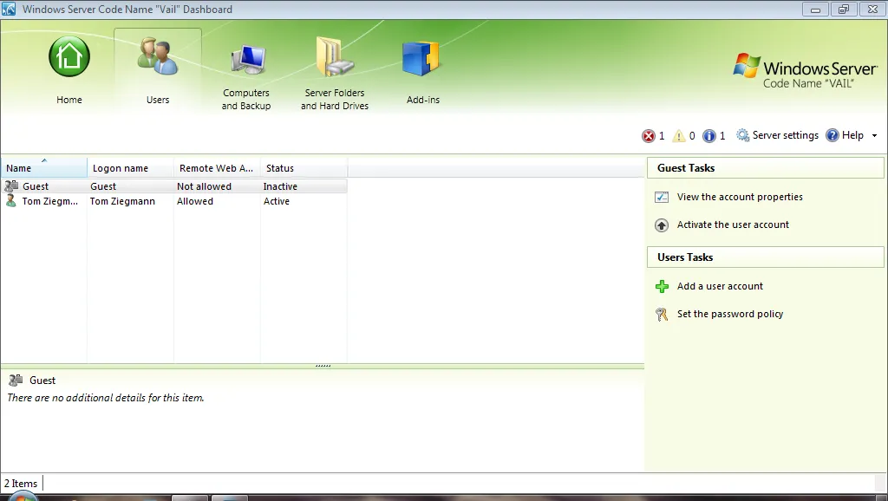This screenshot has width=888, height=501.
Task: Add a user account
Action: (720, 286)
